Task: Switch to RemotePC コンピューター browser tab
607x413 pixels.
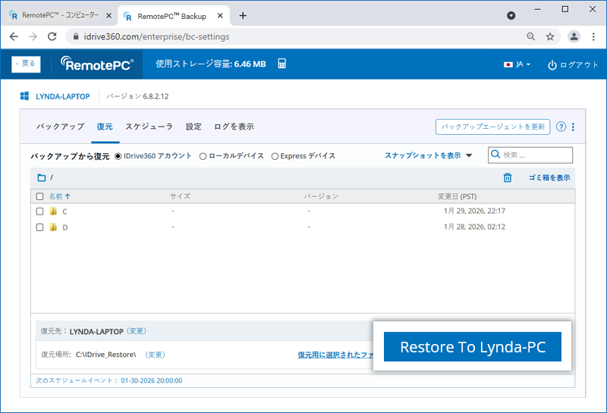Action: tap(60, 15)
